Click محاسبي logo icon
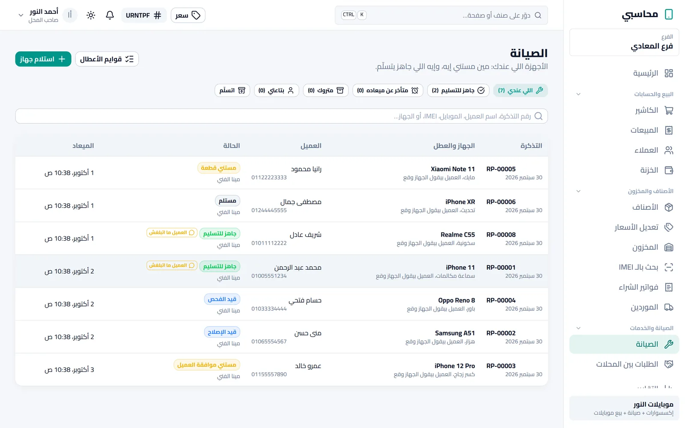 [669, 15]
